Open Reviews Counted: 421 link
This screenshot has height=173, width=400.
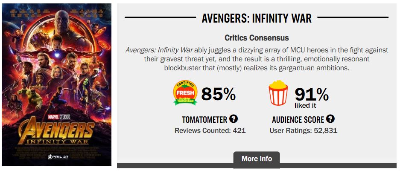210,130
